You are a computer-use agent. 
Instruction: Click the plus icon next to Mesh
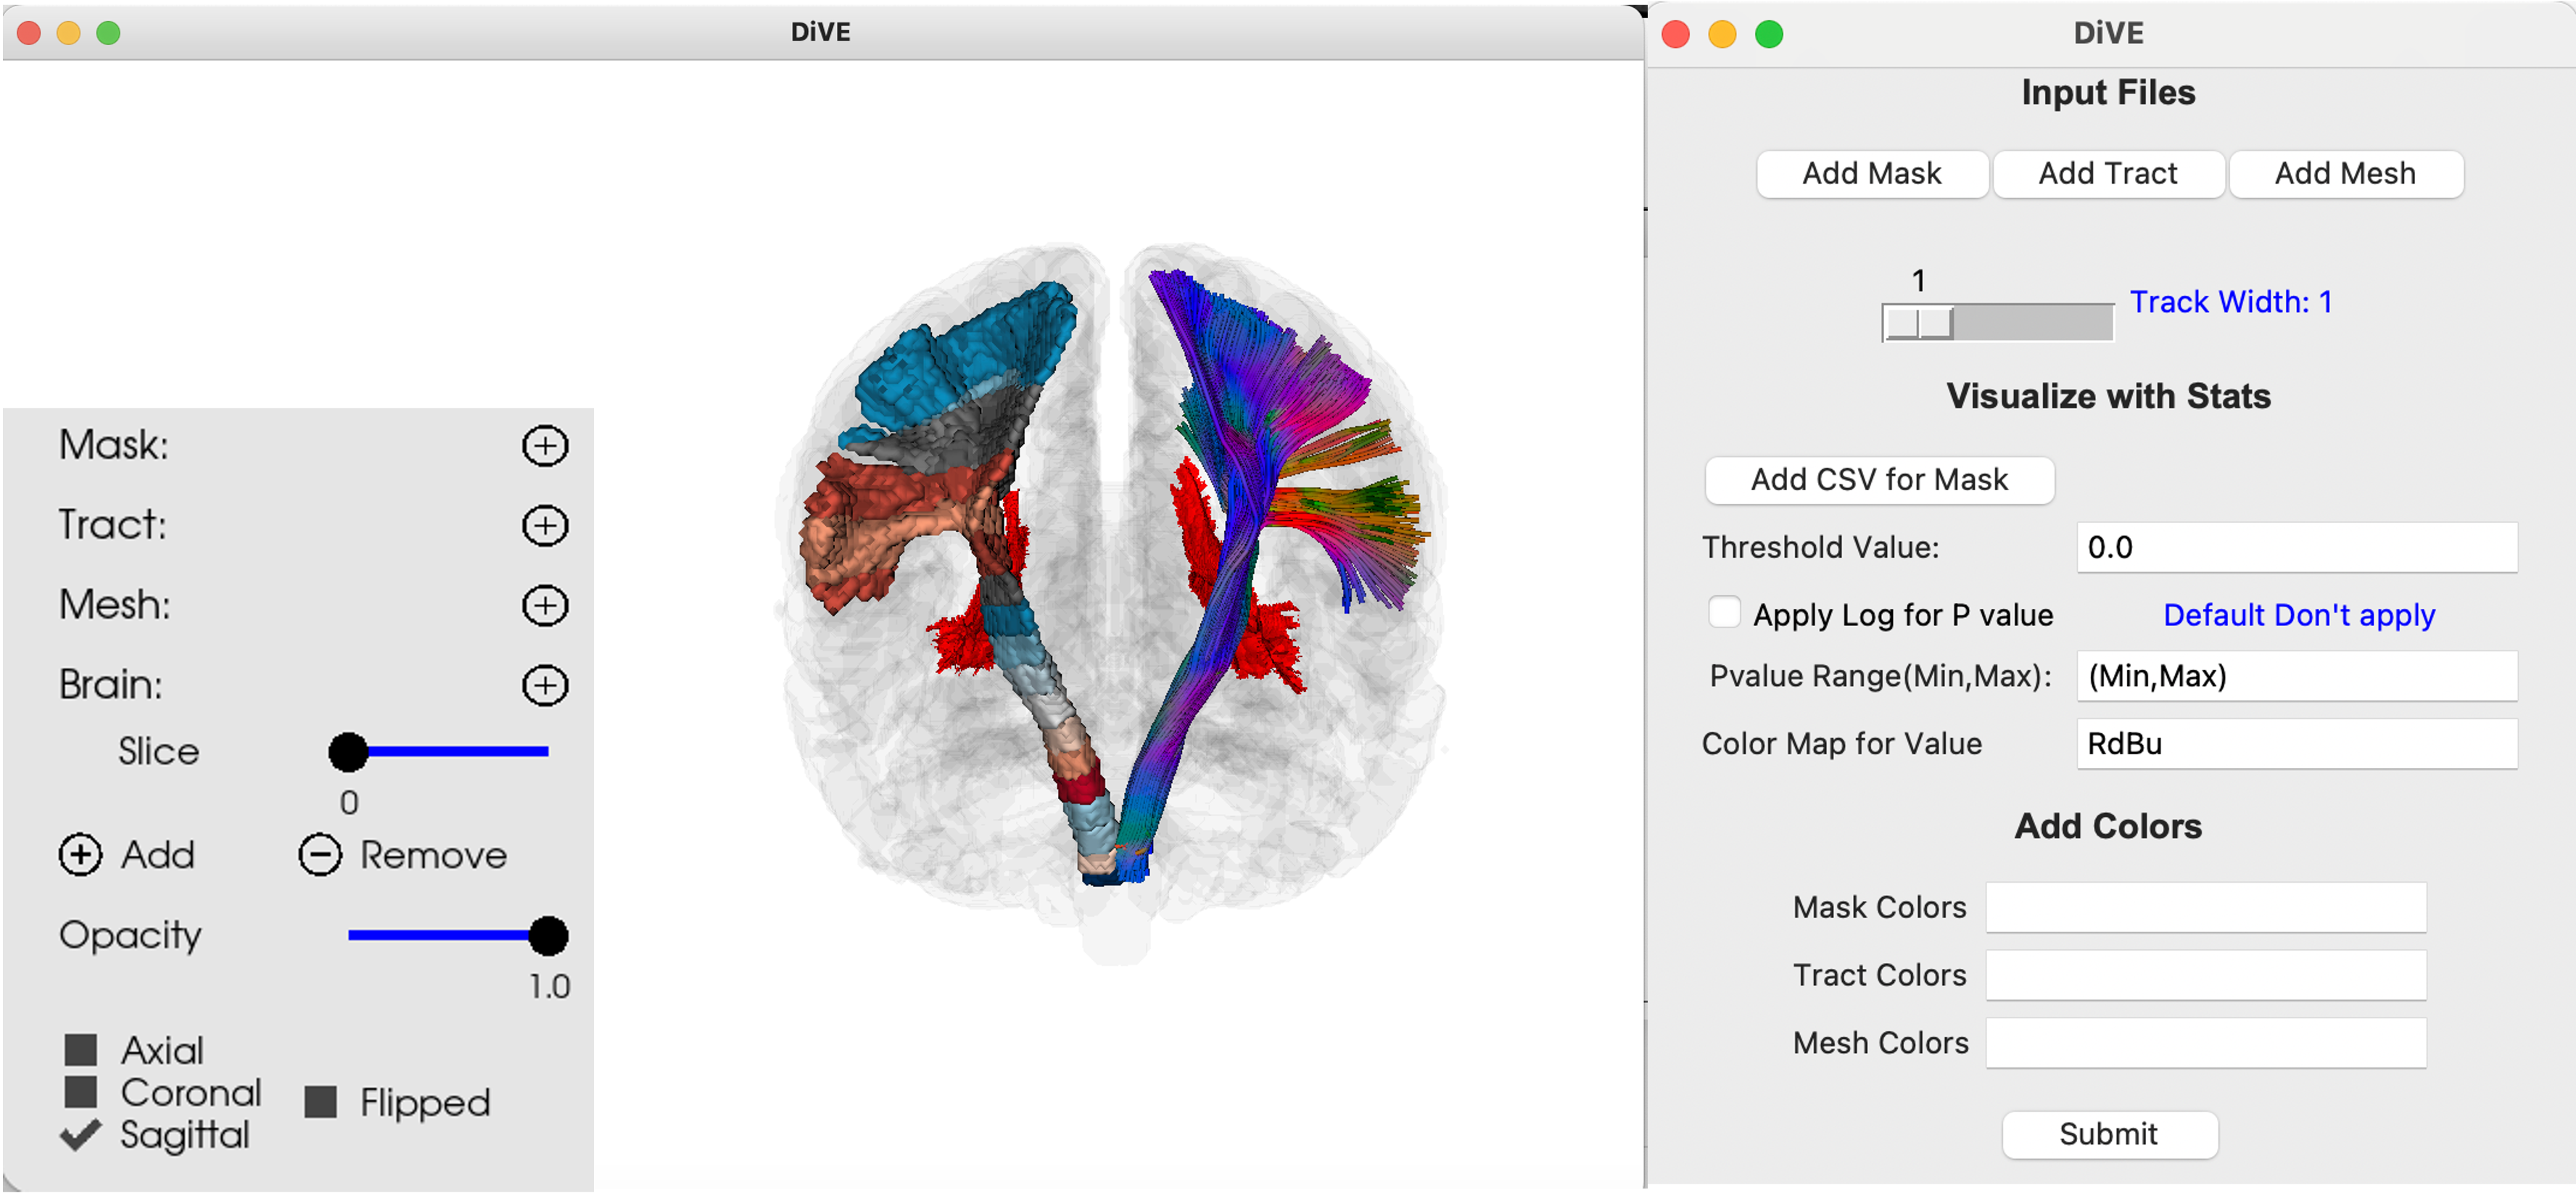[x=545, y=606]
